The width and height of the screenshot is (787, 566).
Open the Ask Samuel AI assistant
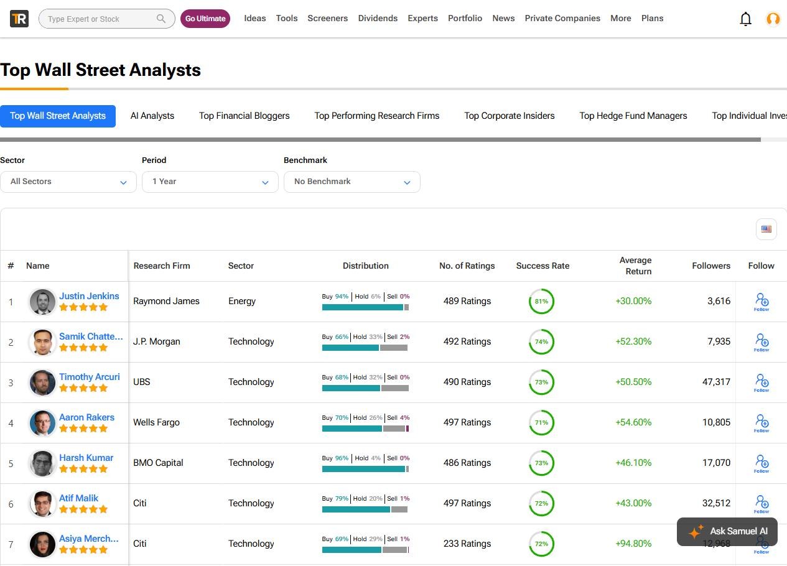(727, 532)
